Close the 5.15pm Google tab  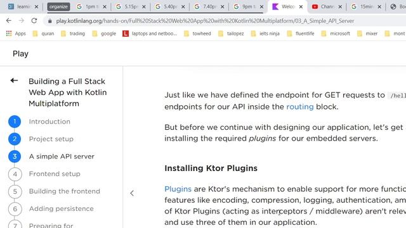144,7
